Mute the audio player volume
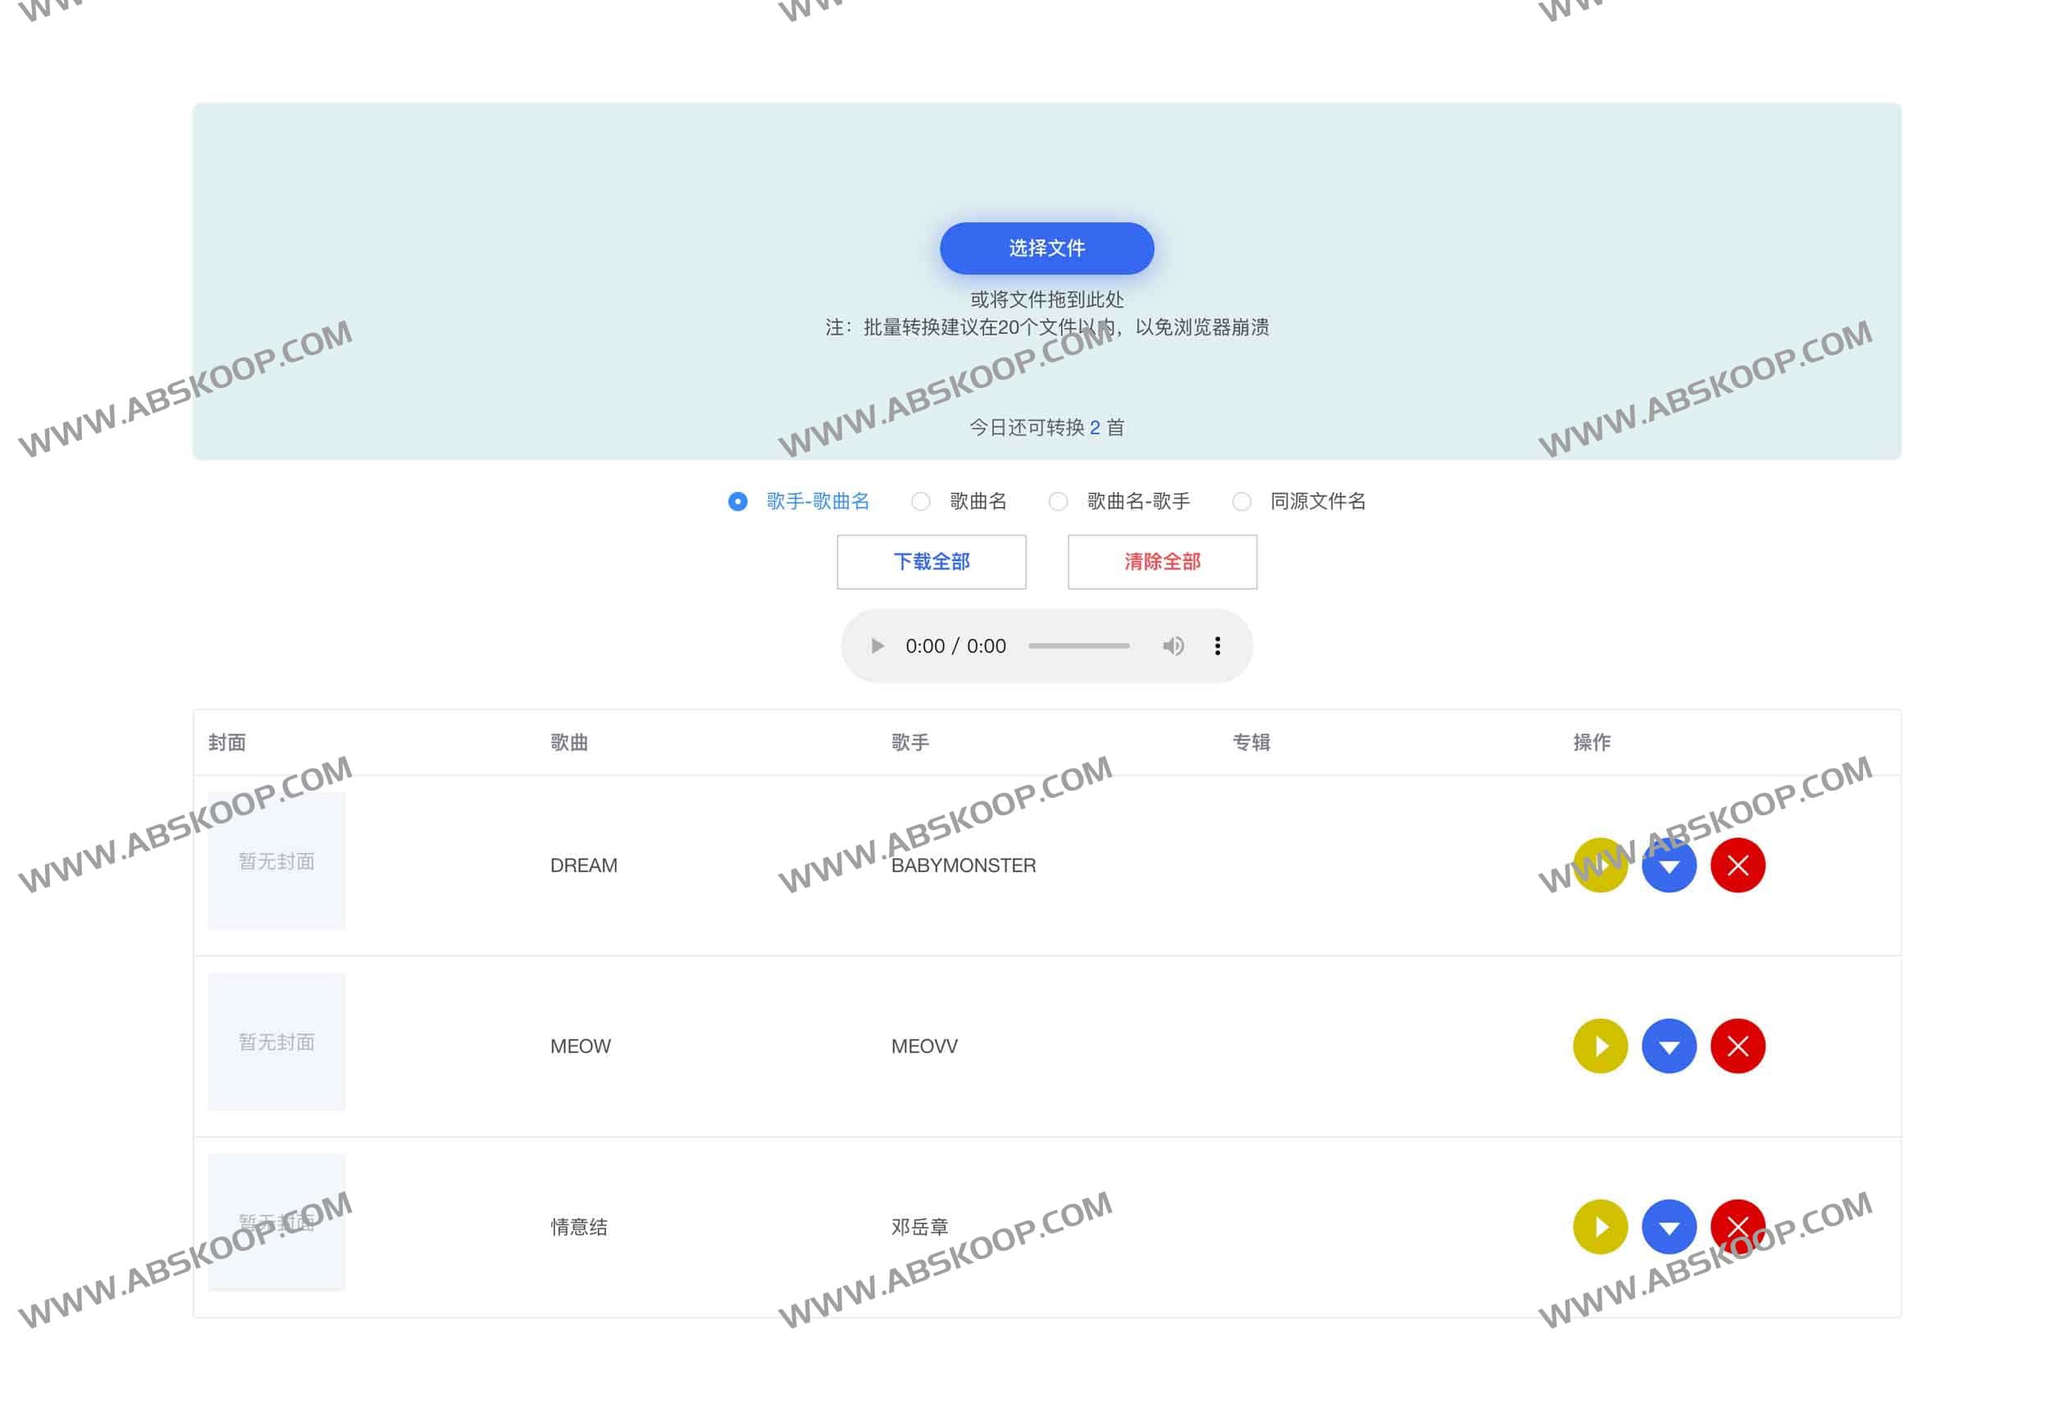The image size is (2050, 1419). tap(1173, 646)
